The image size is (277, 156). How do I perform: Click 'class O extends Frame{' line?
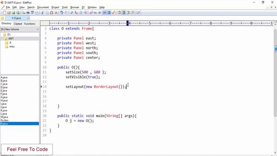coord(71,29)
